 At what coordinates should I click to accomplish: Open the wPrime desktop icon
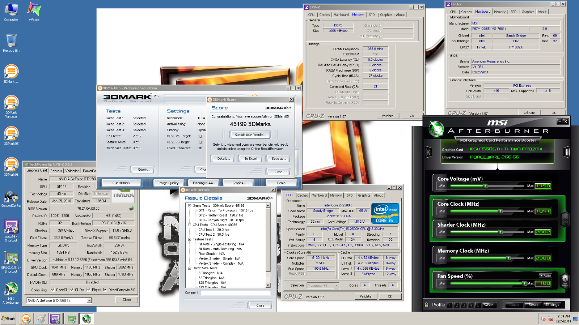tap(34, 12)
